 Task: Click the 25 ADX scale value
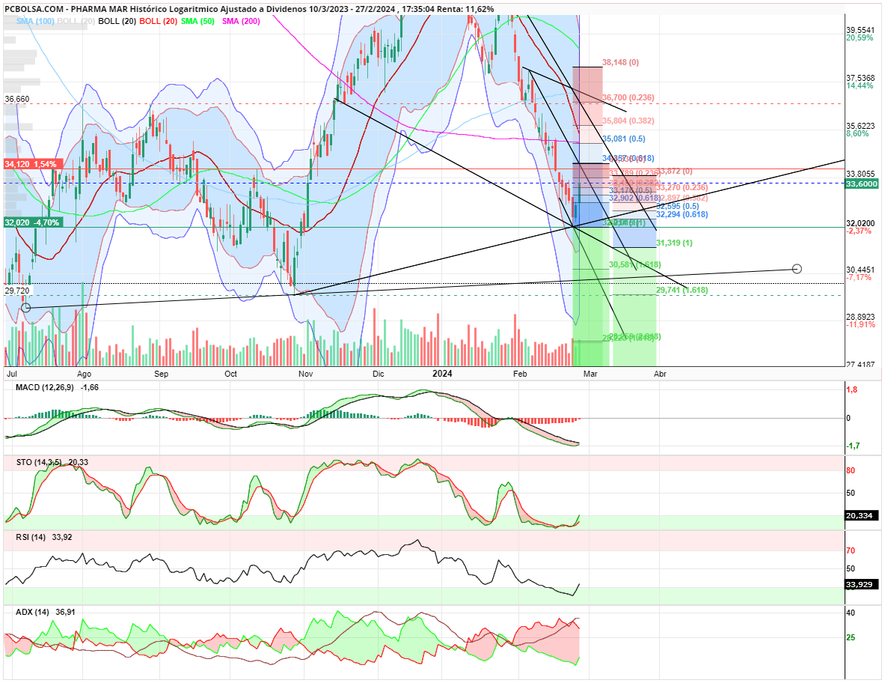tap(851, 637)
